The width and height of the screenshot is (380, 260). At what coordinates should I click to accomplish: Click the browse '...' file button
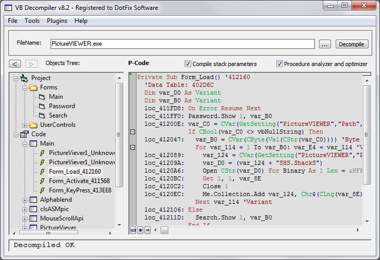[x=325, y=45]
